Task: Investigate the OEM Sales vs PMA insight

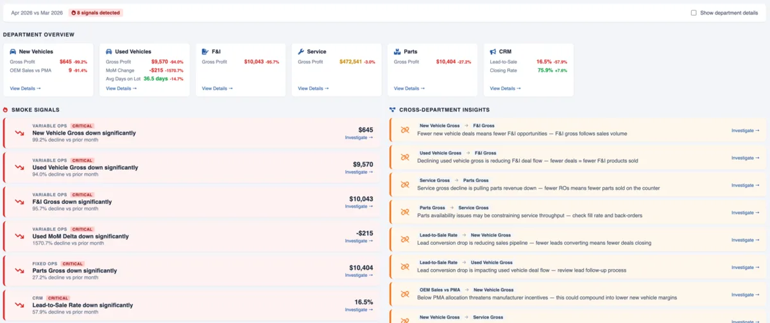Action: pyautogui.click(x=745, y=295)
